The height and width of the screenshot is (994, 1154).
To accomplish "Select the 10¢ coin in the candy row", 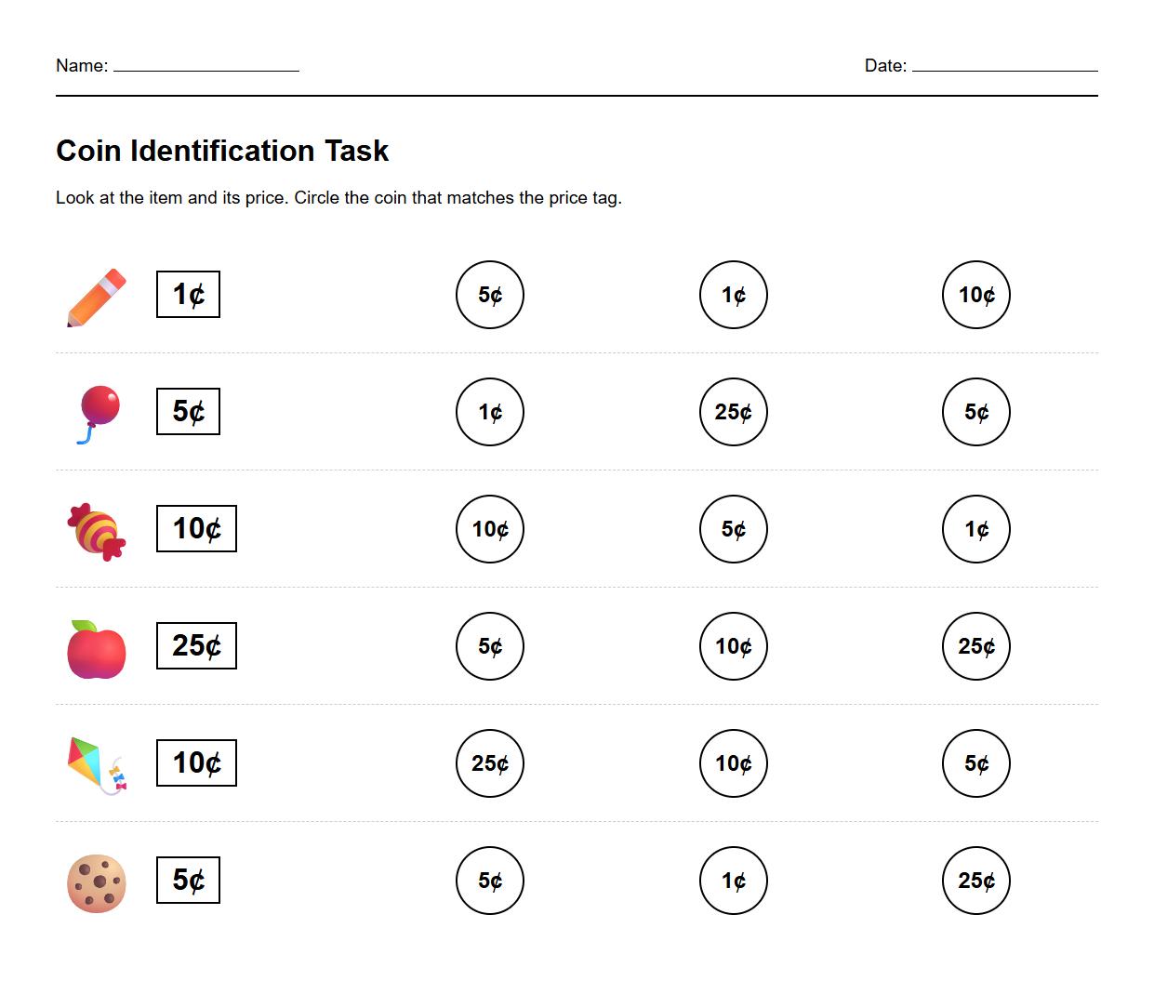I will click(x=489, y=529).
